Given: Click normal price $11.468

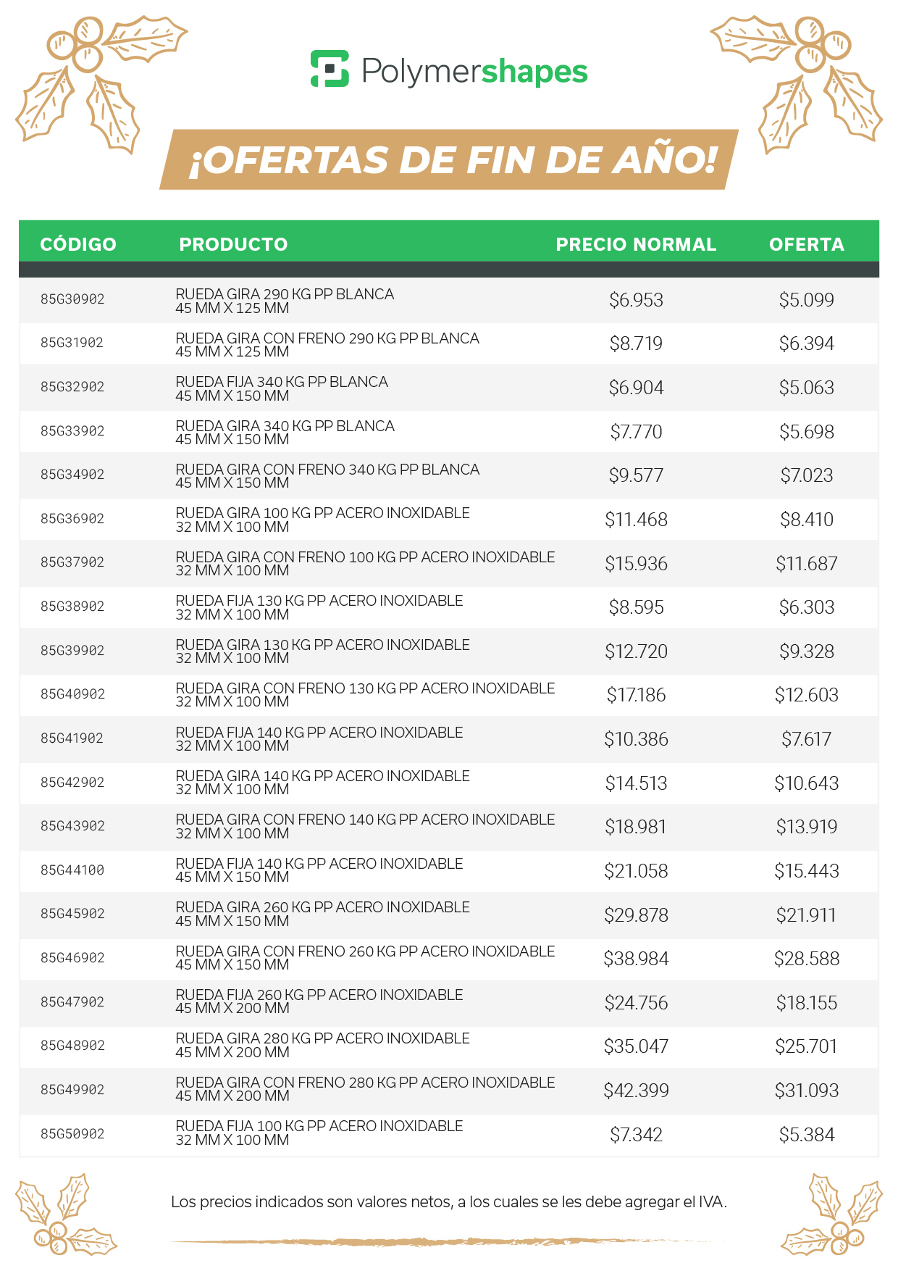Looking at the screenshot, I should pyautogui.click(x=636, y=520).
